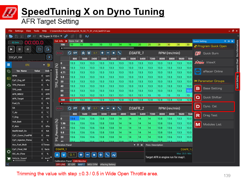Click multiply button in D3AFR_1 toolbar

click(114, 53)
